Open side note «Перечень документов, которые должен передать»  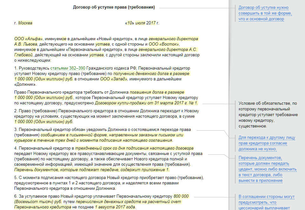point(268,169)
